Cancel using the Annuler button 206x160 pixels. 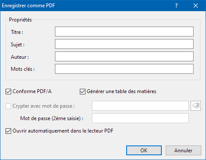[x=183, y=151]
